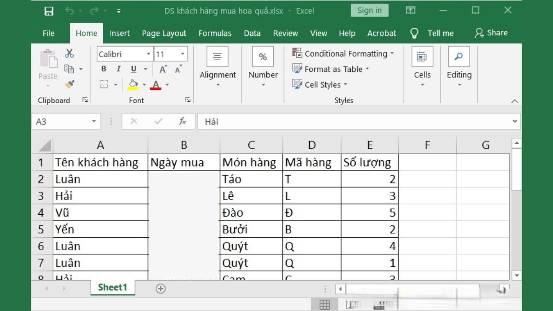Click vertical scrollbar up arrow
The height and width of the screenshot is (311, 553).
coord(517,144)
